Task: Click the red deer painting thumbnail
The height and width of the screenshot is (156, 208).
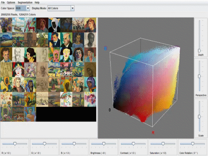Action: (x=30, y=25)
